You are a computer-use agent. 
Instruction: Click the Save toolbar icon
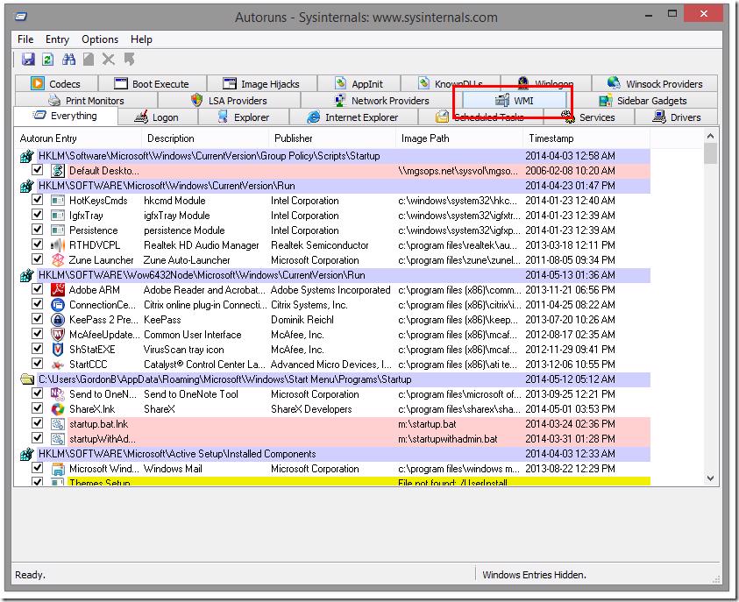pyautogui.click(x=28, y=60)
